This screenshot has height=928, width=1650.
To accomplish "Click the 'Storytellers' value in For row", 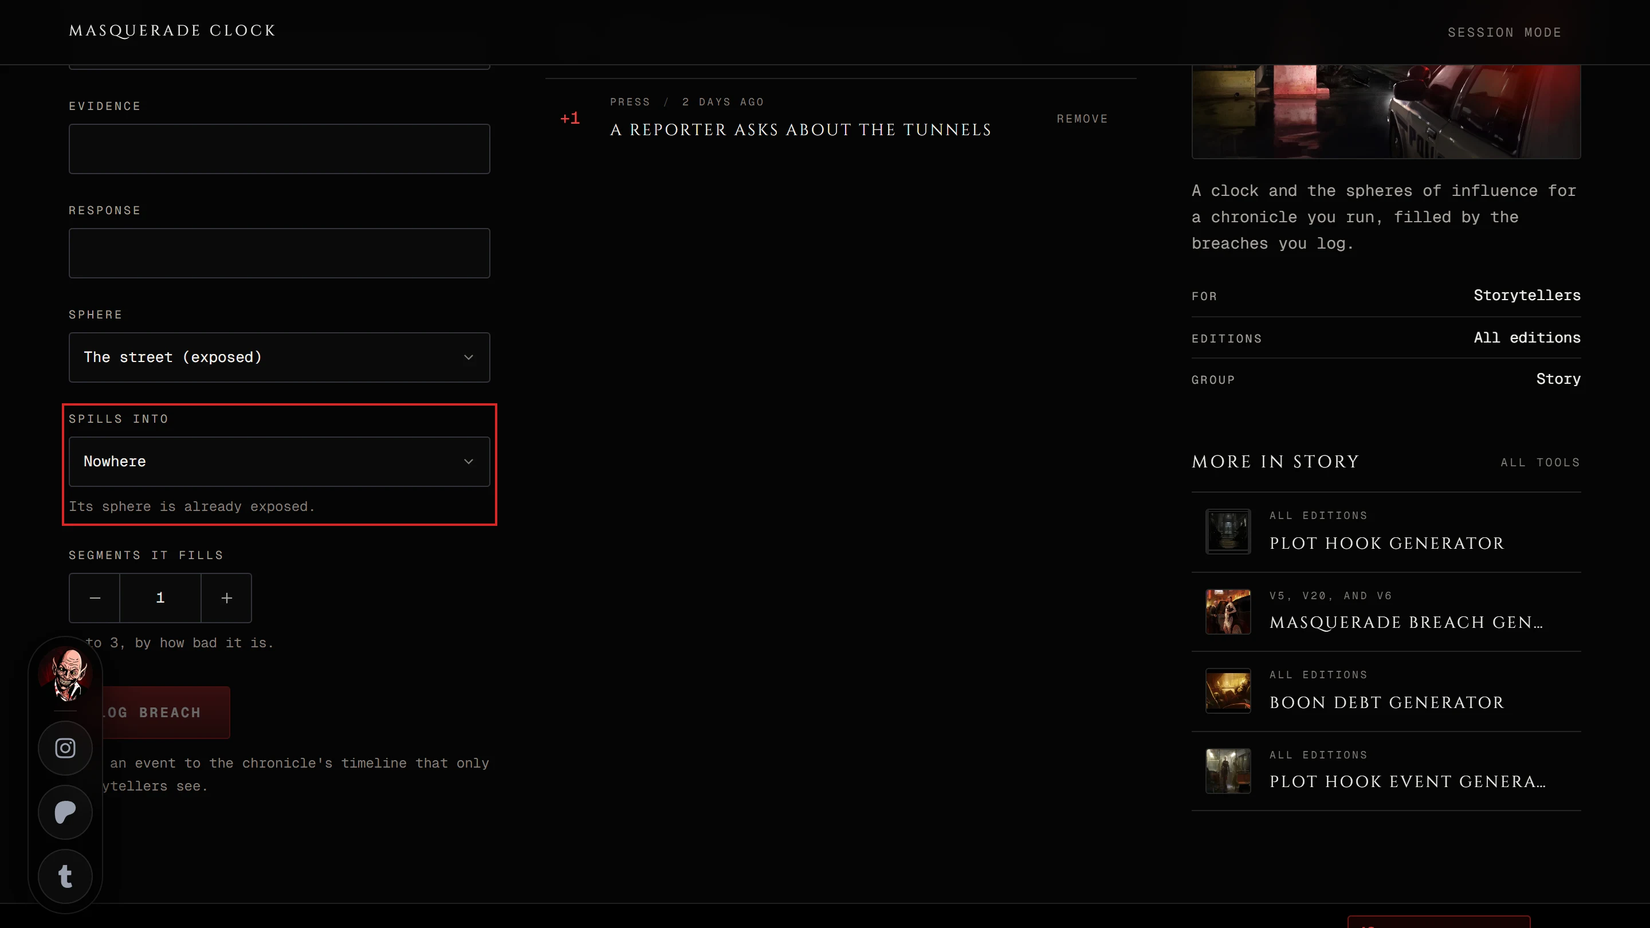I will point(1527,295).
